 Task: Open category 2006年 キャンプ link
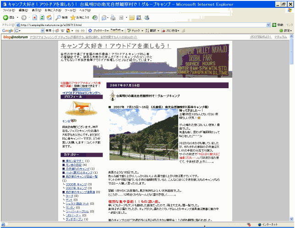[76, 184]
